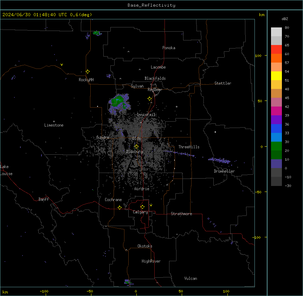303x296 pixels.
Task: Pick the blue 33-36 dBZ legend swatch
Action: (276, 128)
